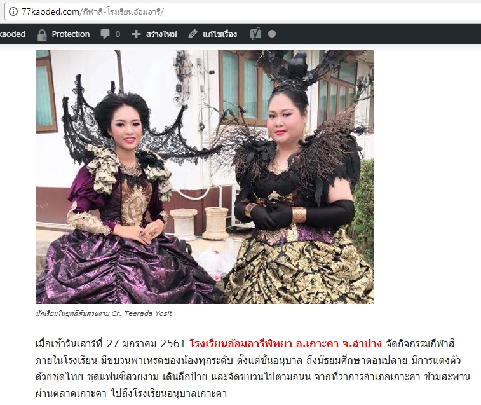Click the 77kaoded.com domain text
The width and height of the screenshot is (481, 405).
pyautogui.click(x=50, y=11)
